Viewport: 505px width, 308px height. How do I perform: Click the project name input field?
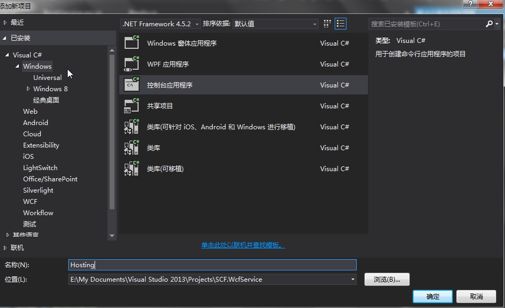coord(212,265)
